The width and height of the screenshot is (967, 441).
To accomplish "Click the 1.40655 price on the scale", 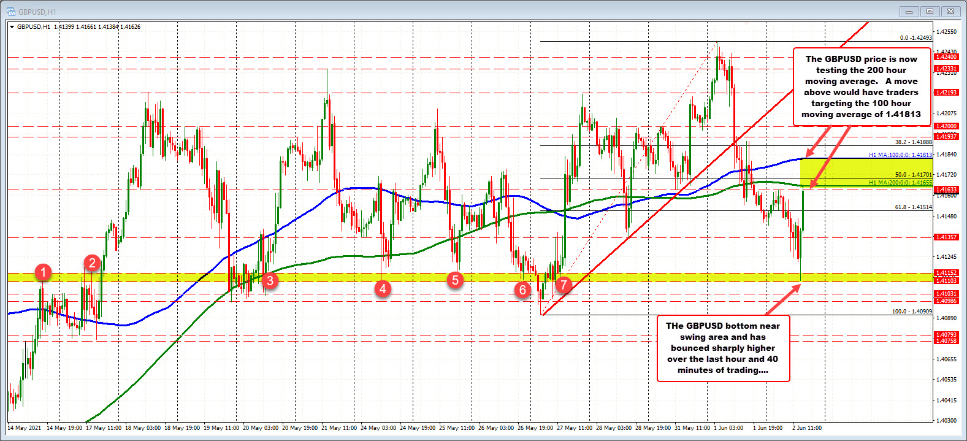I will point(946,359).
